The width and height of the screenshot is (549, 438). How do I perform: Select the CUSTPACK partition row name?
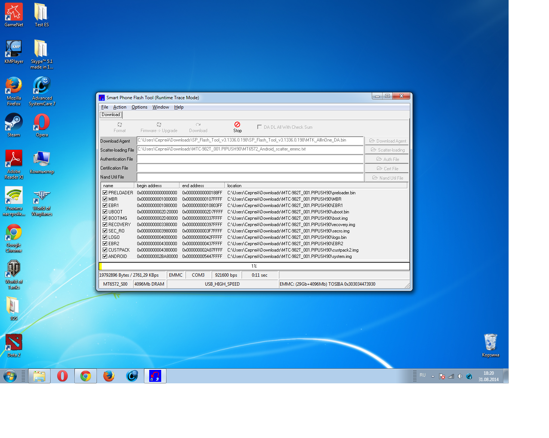tap(119, 250)
